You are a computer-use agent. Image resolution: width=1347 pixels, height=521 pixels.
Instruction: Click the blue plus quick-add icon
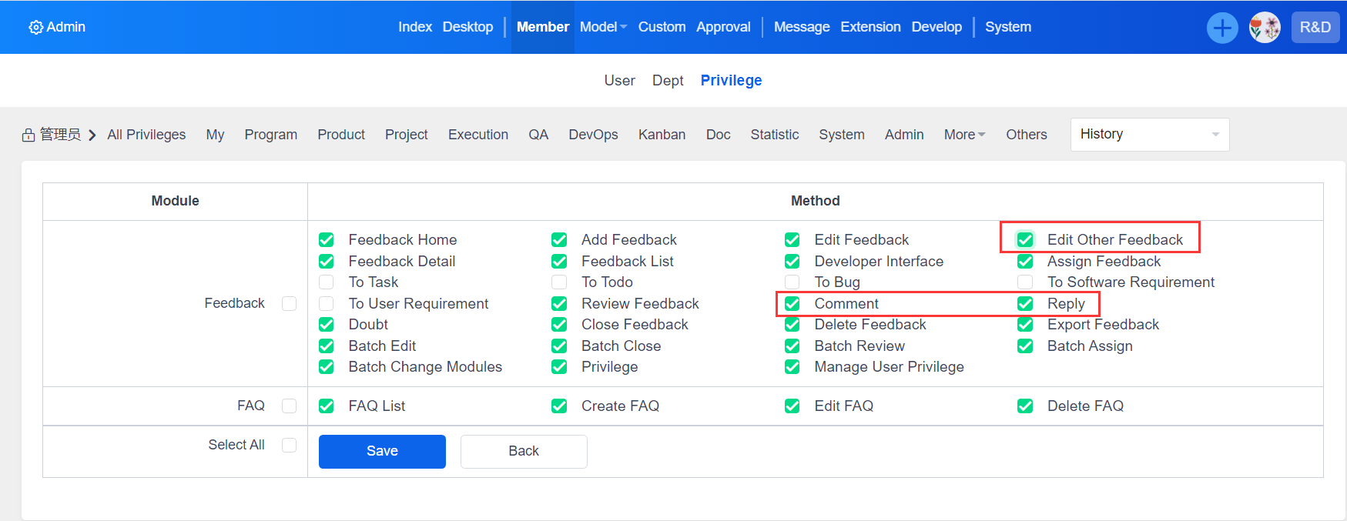pyautogui.click(x=1221, y=28)
